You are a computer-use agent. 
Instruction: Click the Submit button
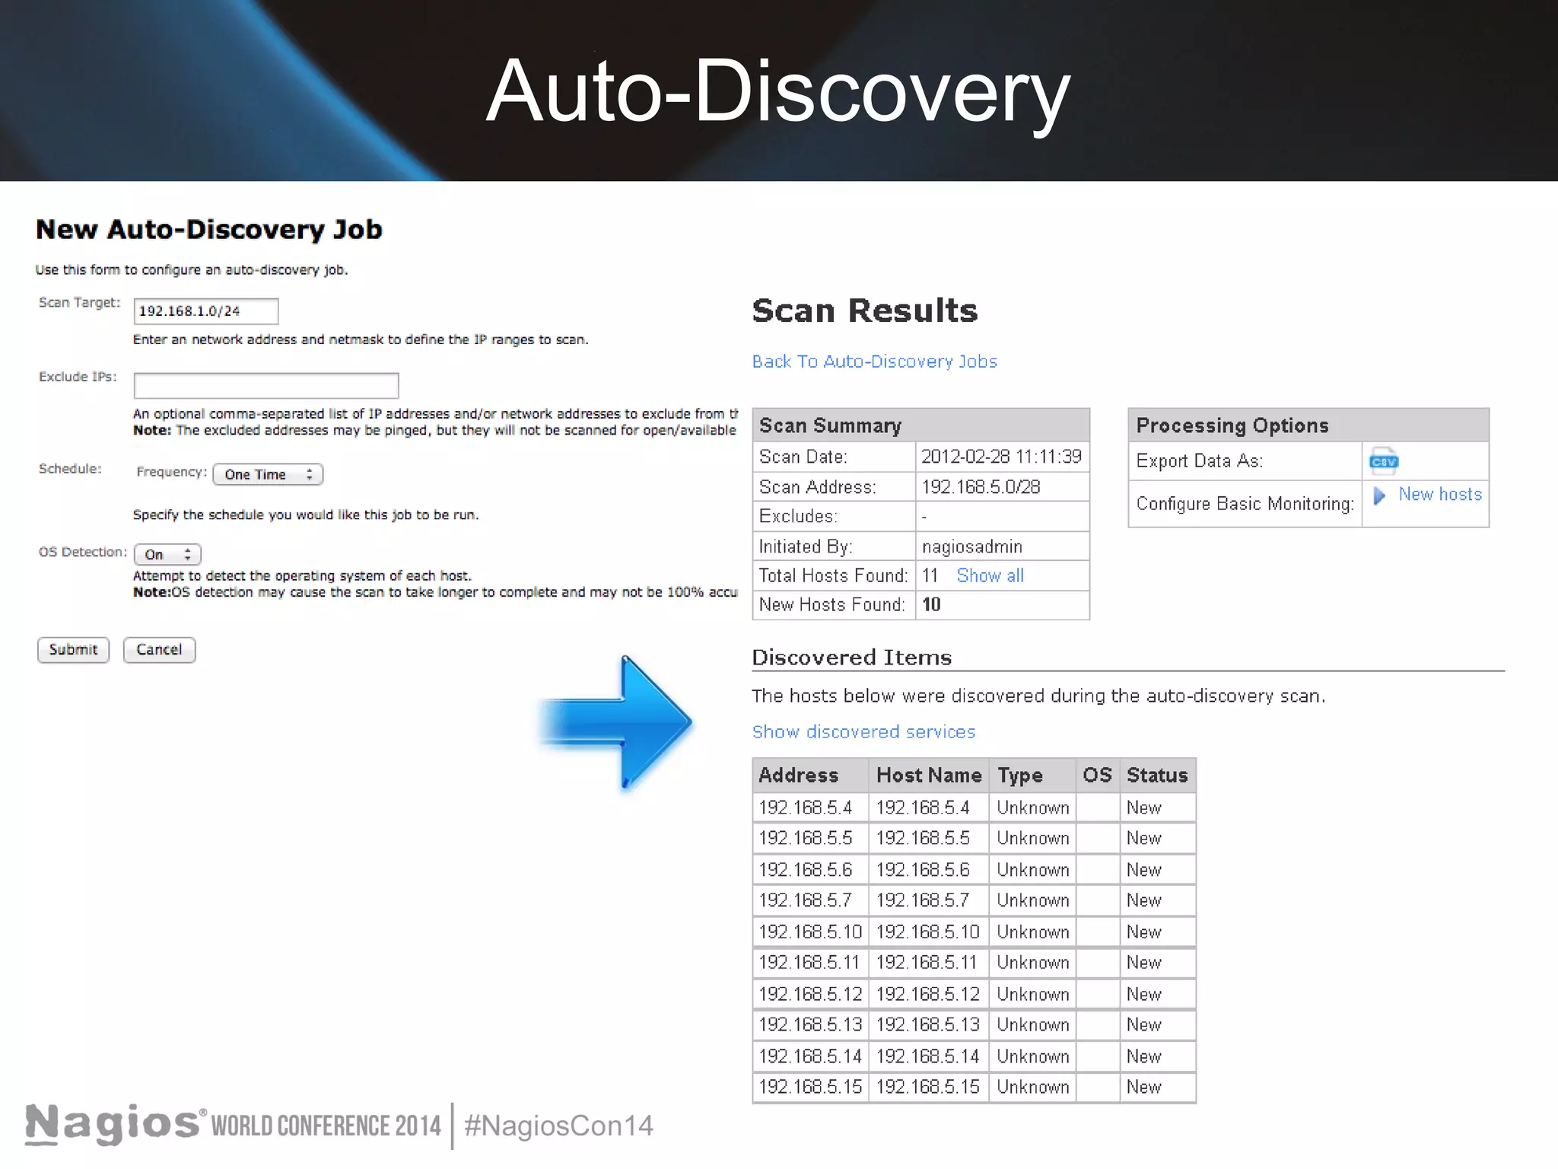tap(73, 649)
